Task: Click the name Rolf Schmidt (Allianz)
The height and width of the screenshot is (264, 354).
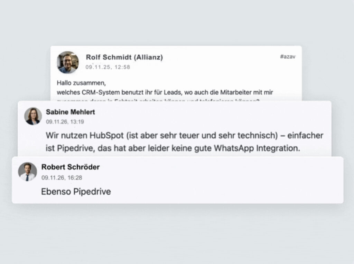Action: [x=124, y=57]
